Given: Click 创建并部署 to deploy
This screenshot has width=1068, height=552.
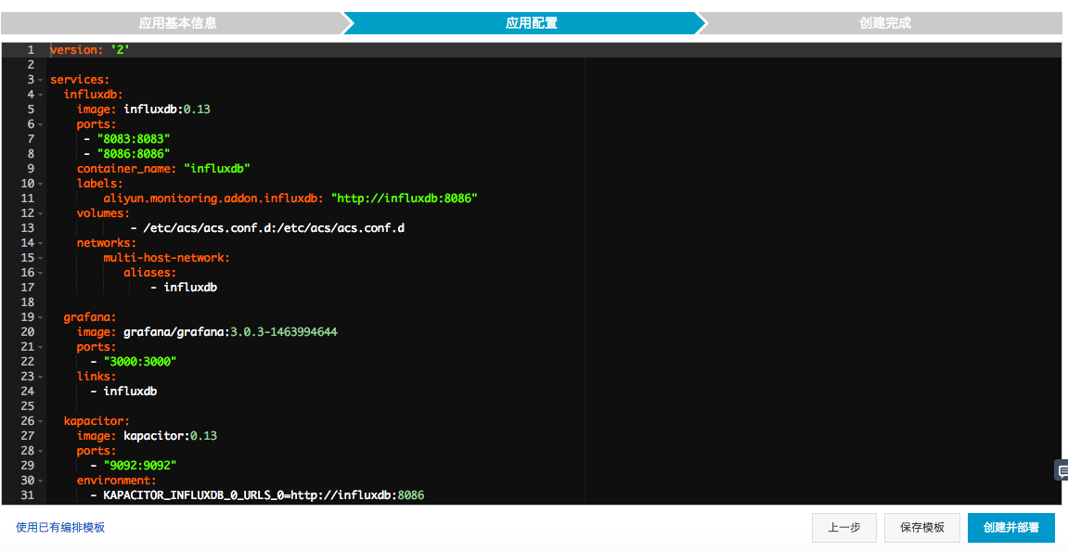Looking at the screenshot, I should pos(1010,527).
